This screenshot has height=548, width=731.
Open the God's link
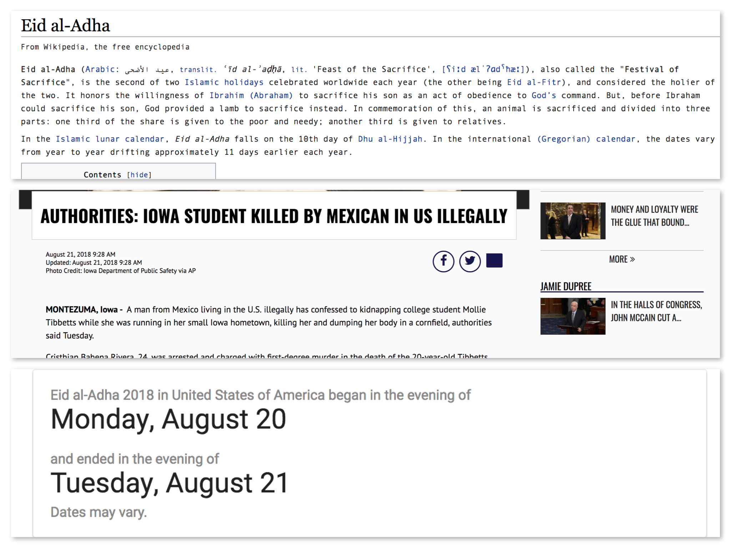click(544, 96)
